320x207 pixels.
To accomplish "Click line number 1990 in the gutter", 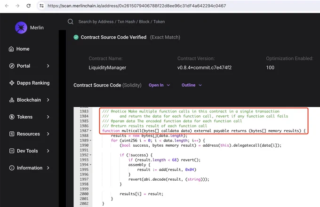I will tap(84, 145).
